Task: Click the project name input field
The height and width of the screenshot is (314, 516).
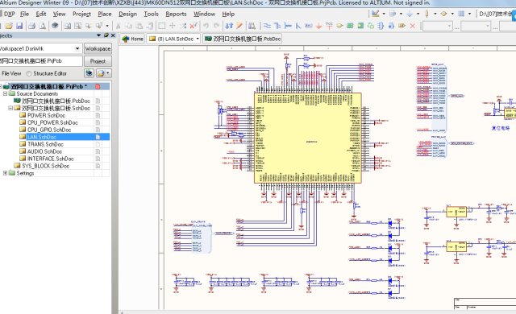Action: [x=41, y=61]
